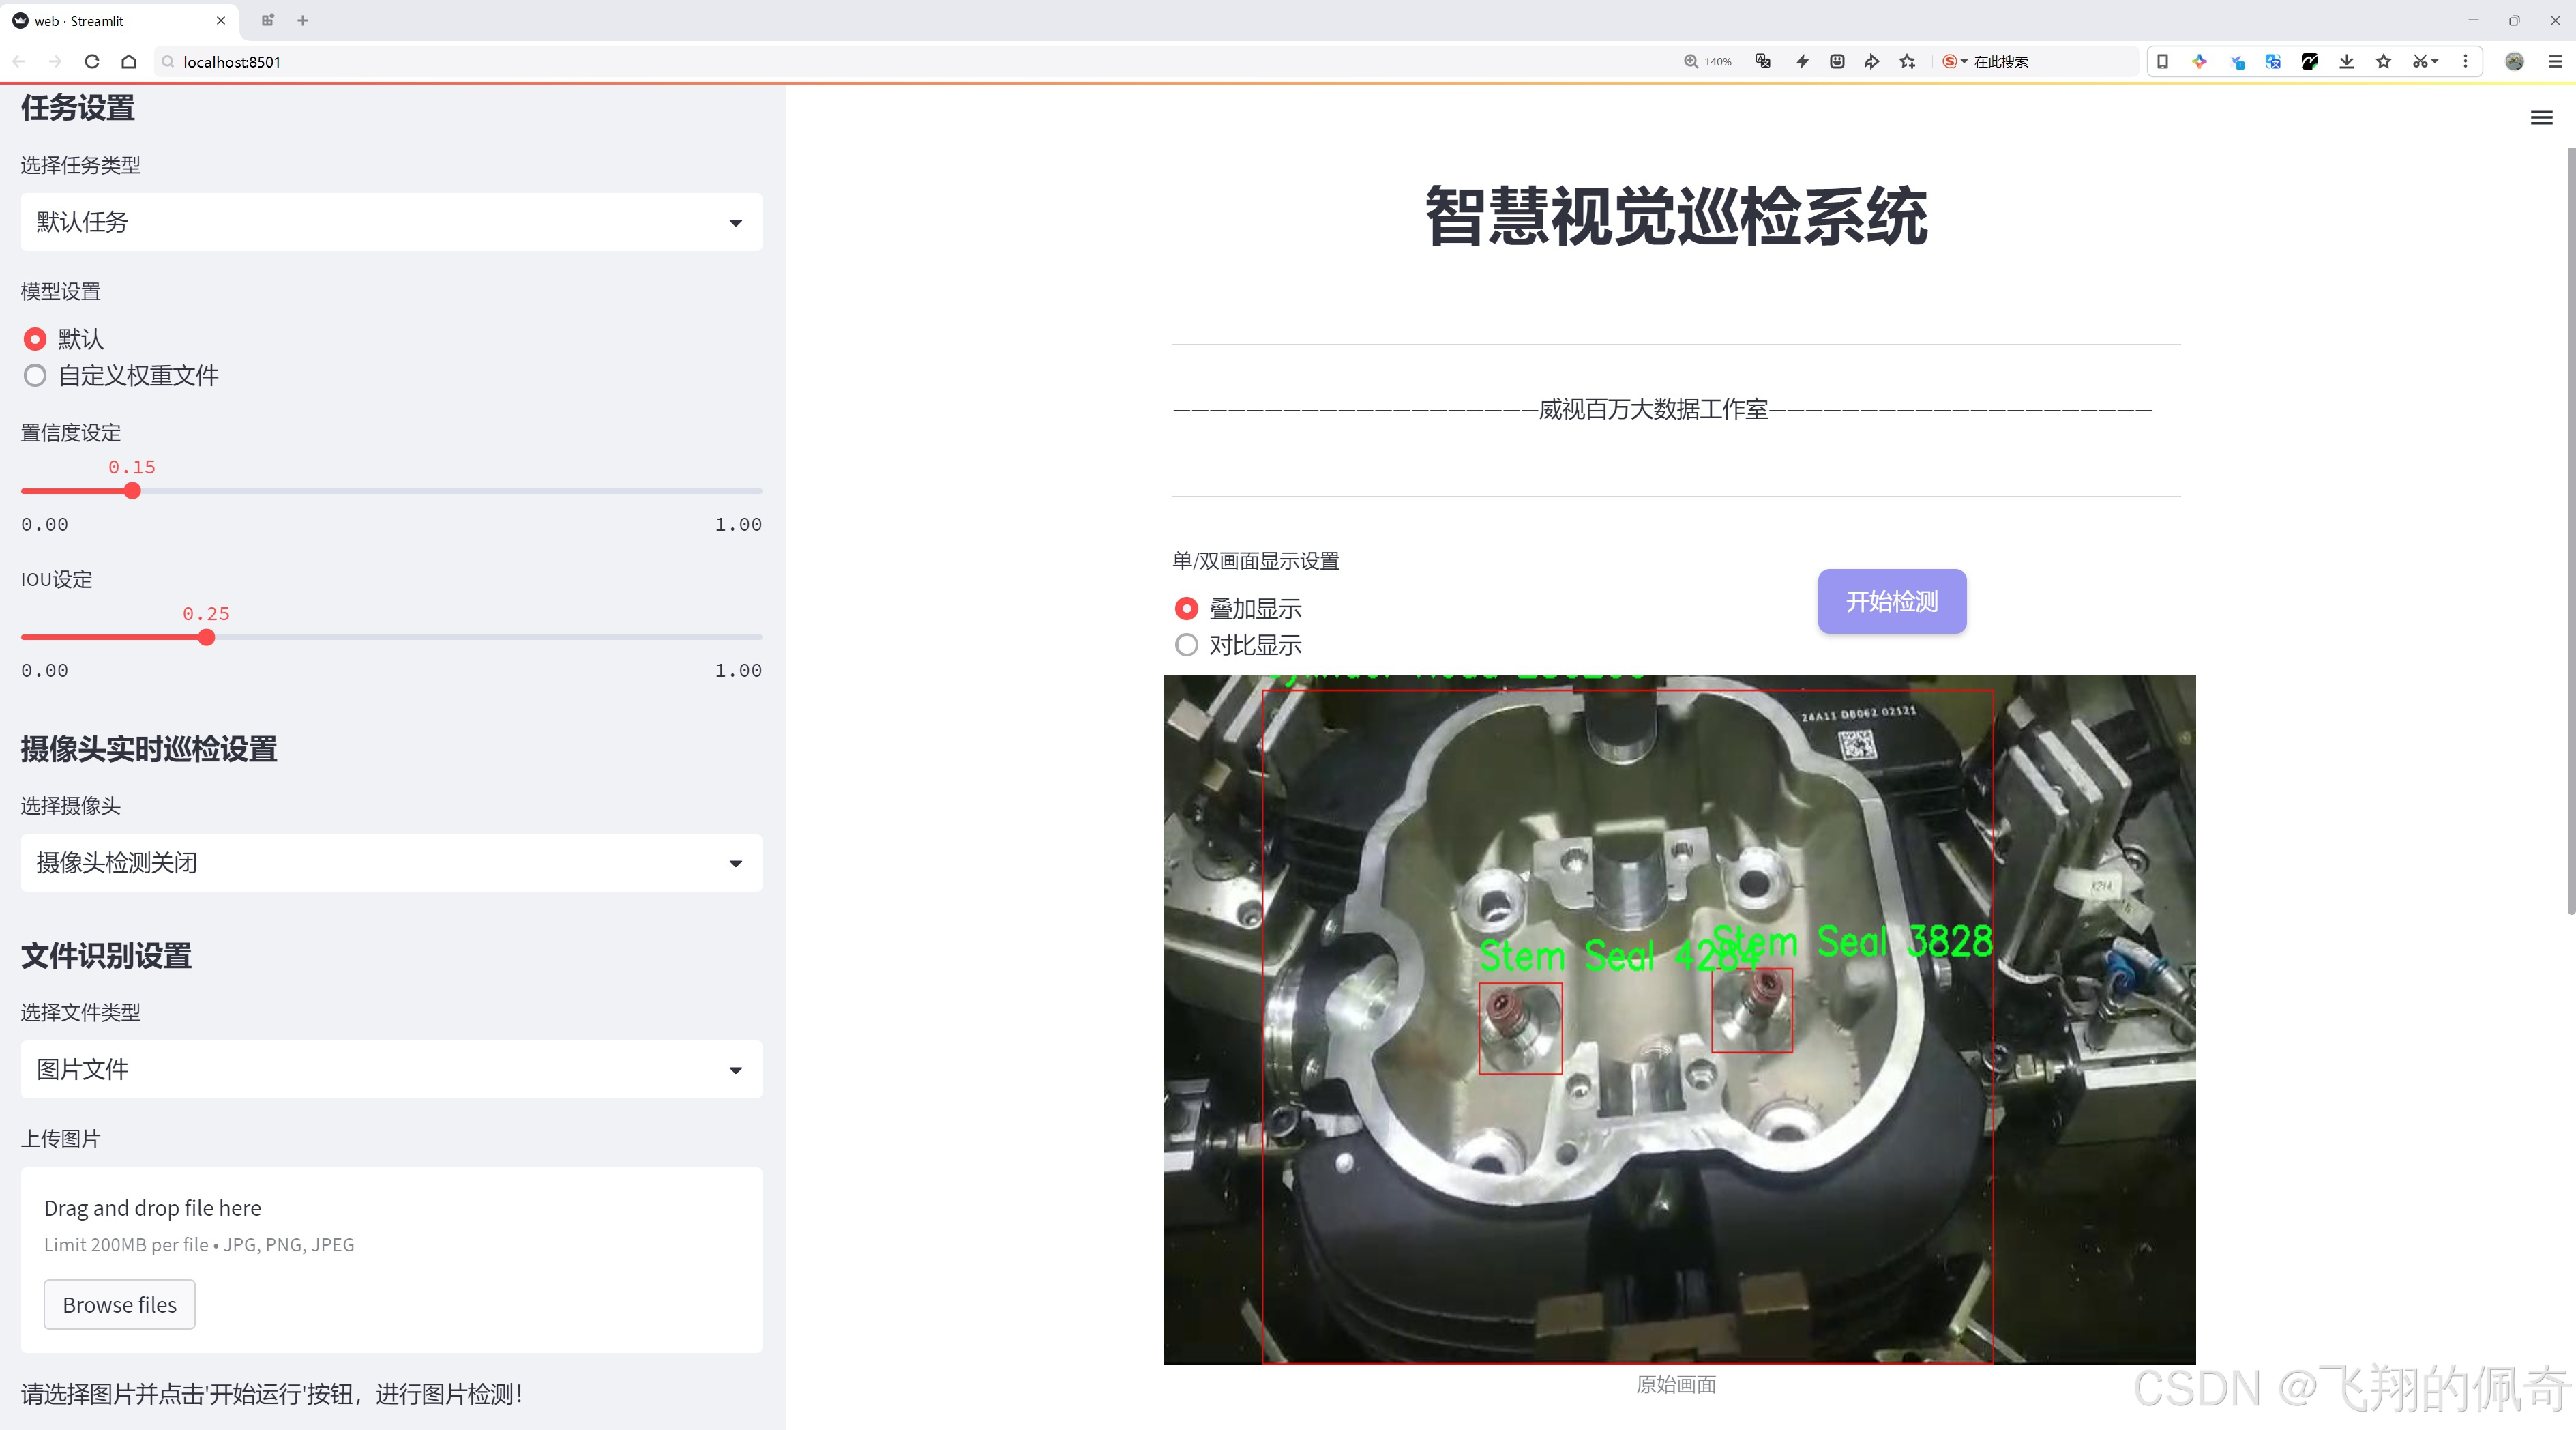The image size is (2576, 1430).
Task: Open the browser downloads icon
Action: point(2347,61)
